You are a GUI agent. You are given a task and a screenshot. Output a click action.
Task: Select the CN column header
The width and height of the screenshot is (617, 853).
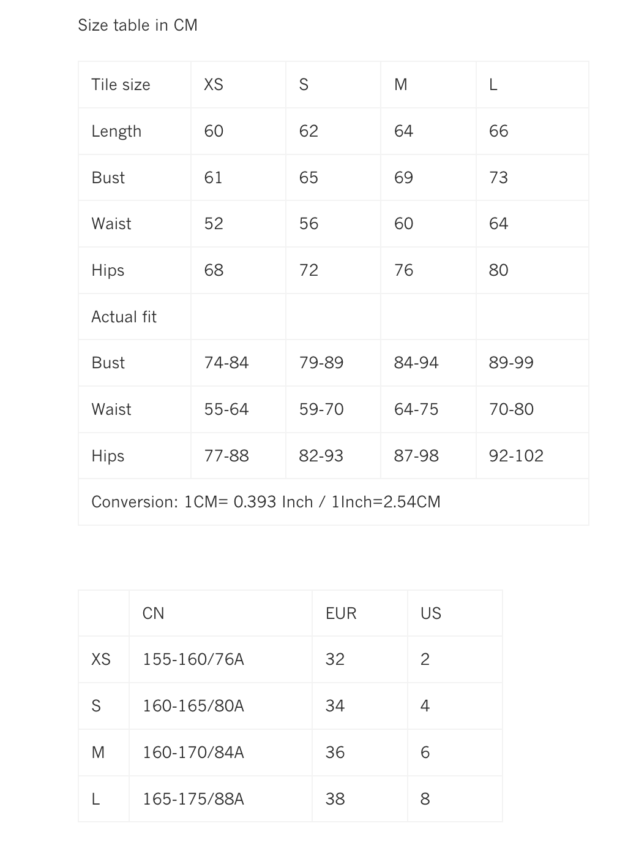point(153,613)
